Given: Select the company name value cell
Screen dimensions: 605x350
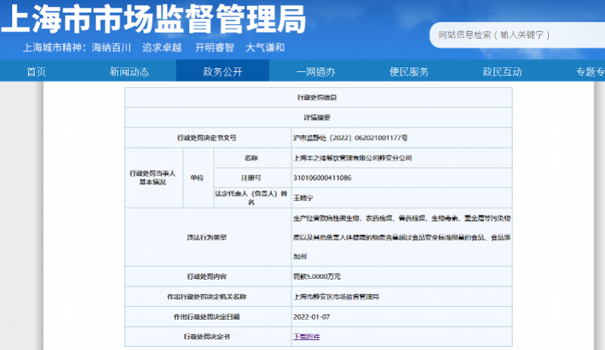Looking at the screenshot, I should [402, 158].
